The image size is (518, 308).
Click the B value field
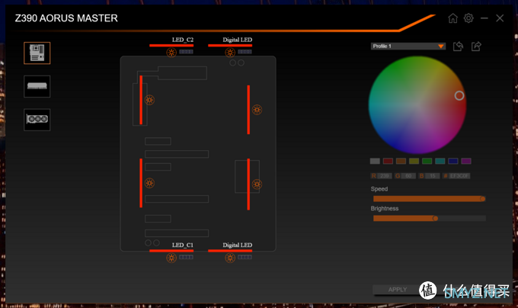coord(433,176)
